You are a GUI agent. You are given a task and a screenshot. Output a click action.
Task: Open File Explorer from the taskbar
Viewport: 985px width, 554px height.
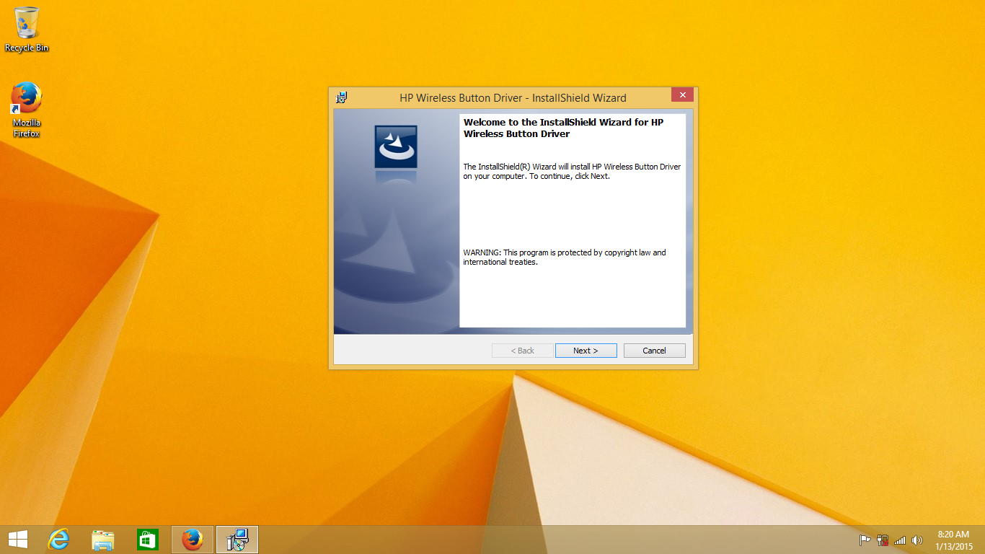click(x=103, y=540)
